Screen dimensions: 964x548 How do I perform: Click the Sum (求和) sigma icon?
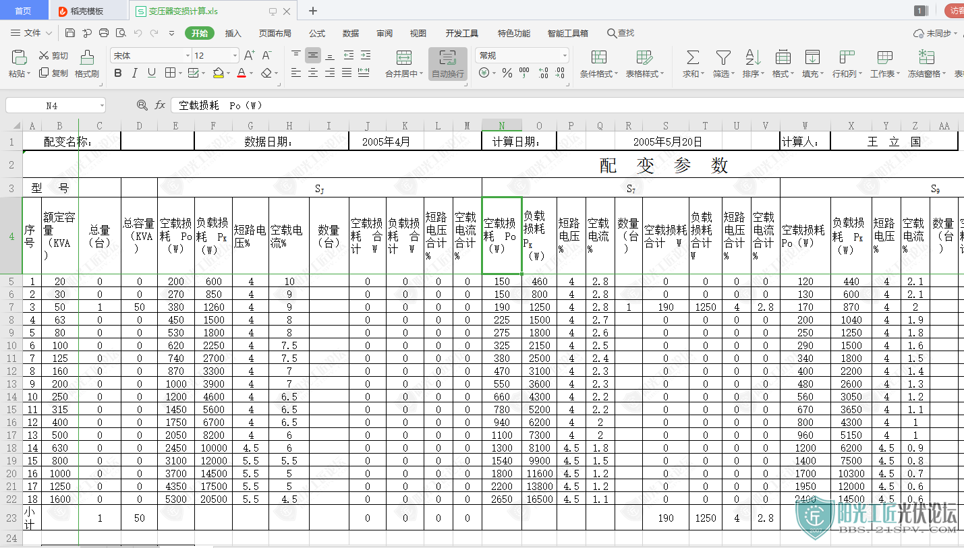693,57
